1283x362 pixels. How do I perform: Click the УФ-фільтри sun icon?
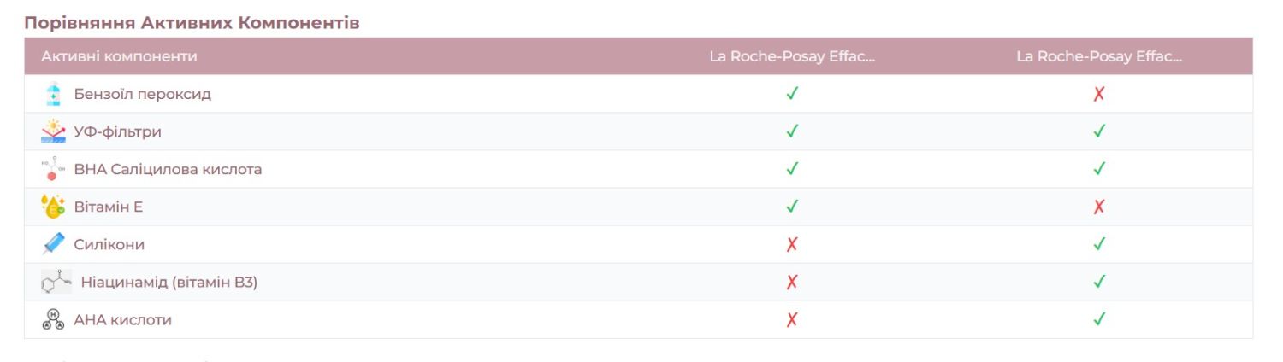pos(53,131)
